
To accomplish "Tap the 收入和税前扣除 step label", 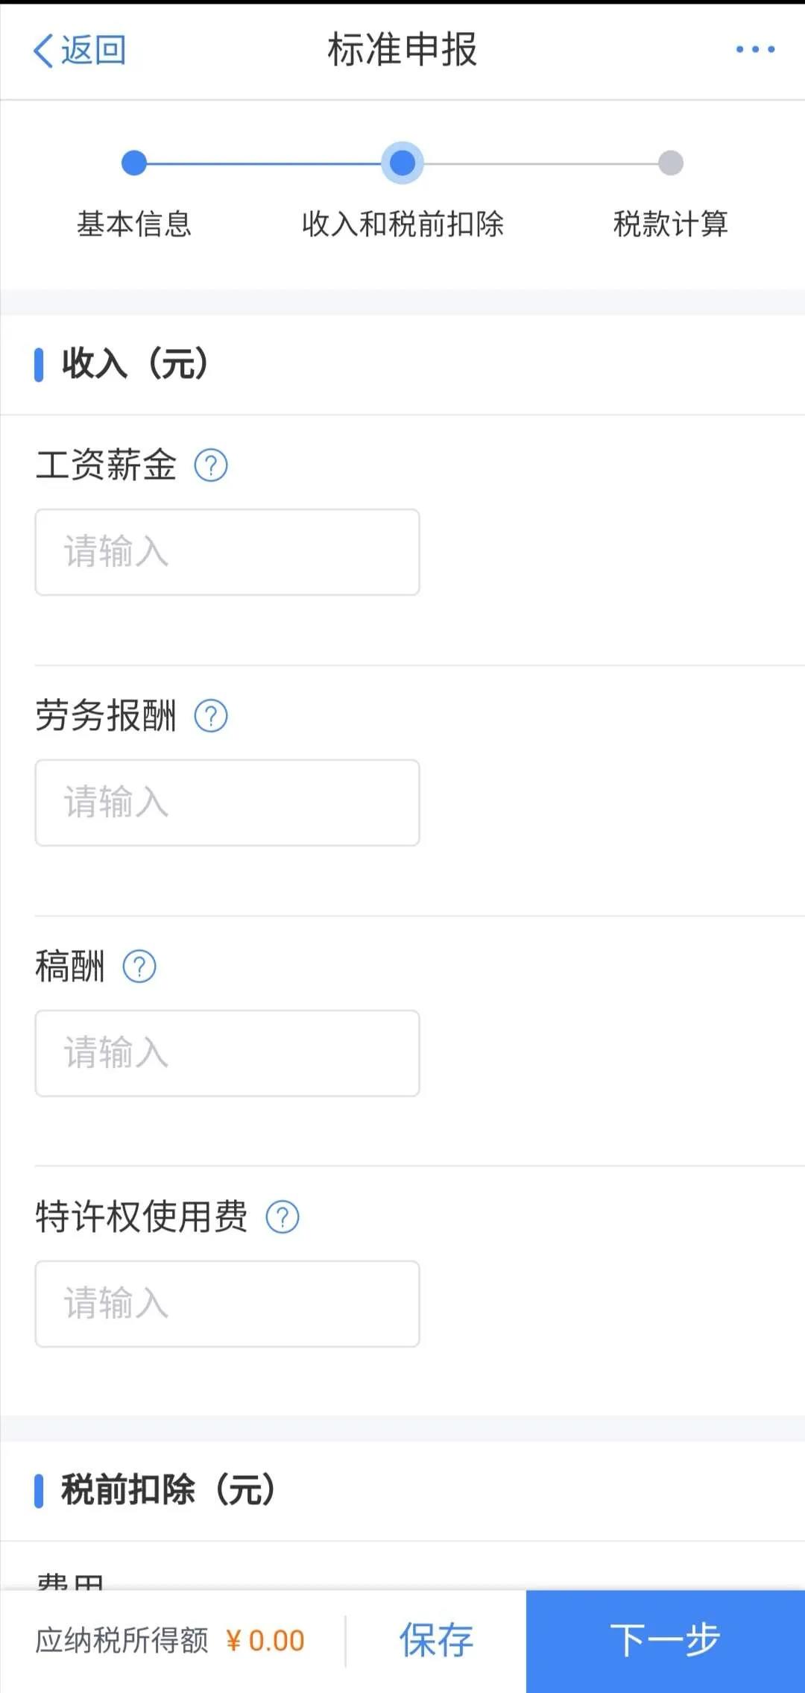I will coord(402,224).
